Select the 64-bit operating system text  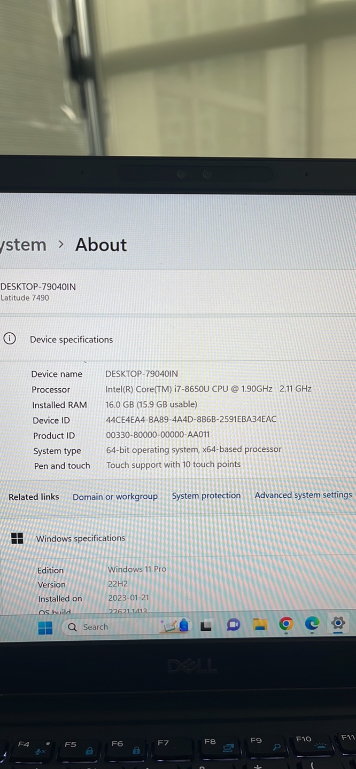click(194, 450)
